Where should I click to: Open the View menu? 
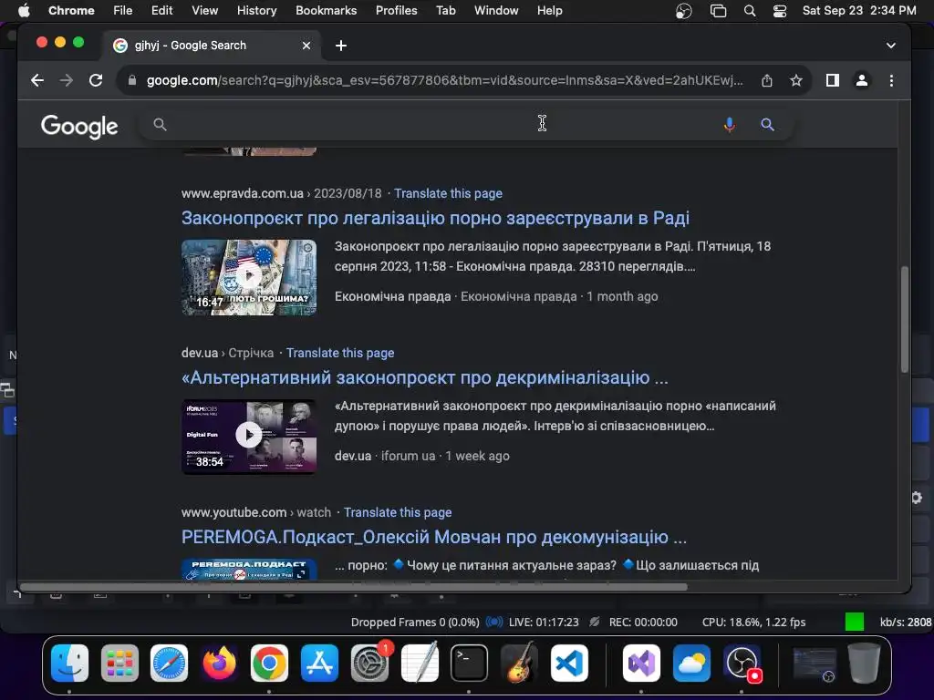click(x=204, y=11)
